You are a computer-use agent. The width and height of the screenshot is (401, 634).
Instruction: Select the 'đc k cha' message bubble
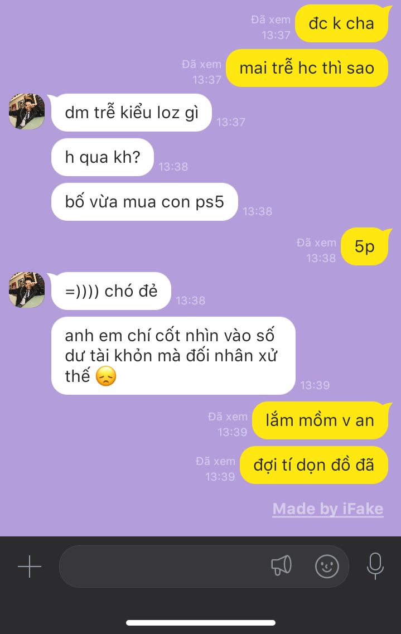tap(342, 23)
